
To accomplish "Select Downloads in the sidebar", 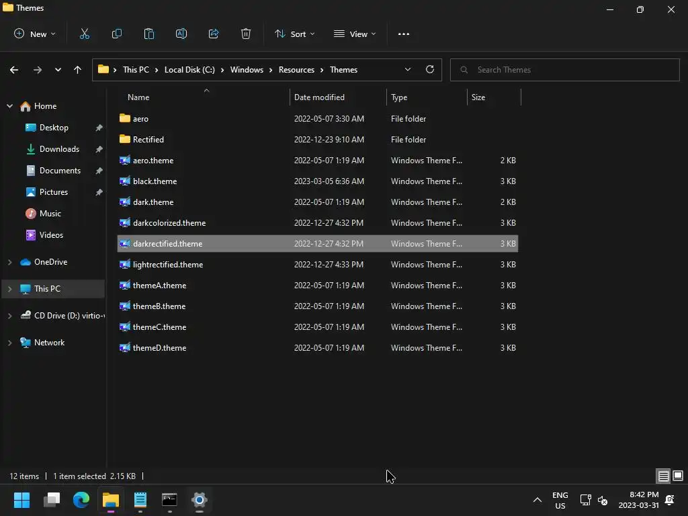I will (59, 149).
